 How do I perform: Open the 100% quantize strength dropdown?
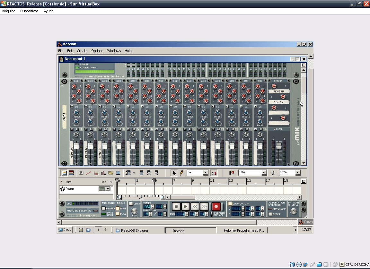(297, 173)
